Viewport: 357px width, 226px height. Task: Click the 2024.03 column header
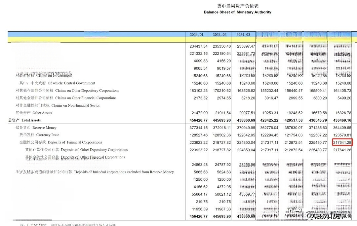click(x=243, y=35)
